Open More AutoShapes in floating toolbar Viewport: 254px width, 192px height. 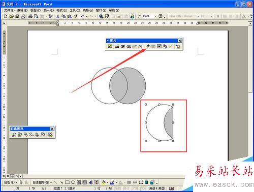pos(50,135)
